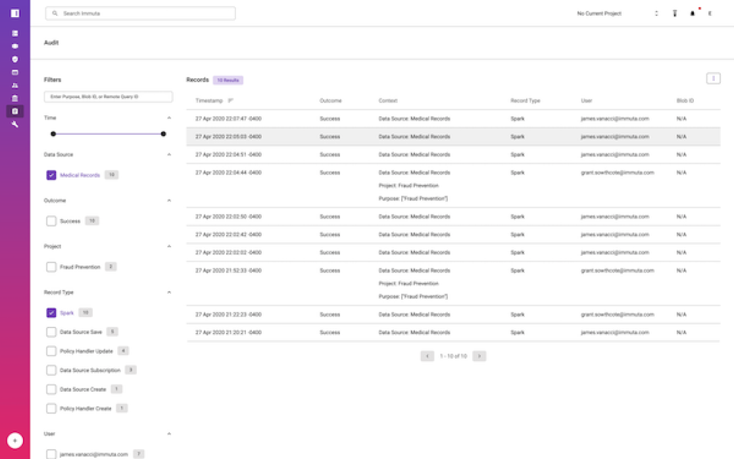The height and width of the screenshot is (459, 734).
Task: Click the Search Immuta field
Action: tap(141, 13)
